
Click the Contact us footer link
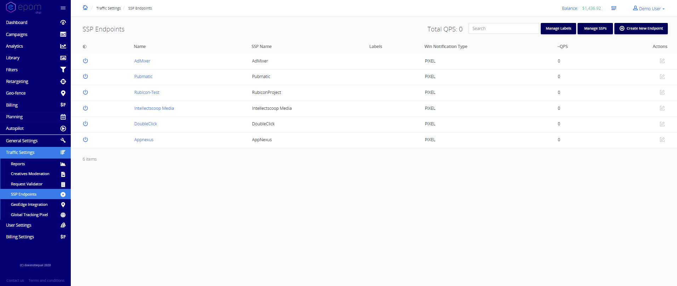[x=15, y=280]
